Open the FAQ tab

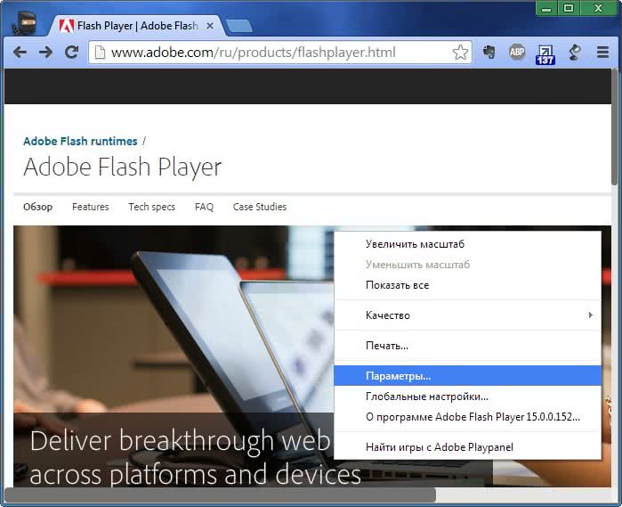tap(204, 207)
